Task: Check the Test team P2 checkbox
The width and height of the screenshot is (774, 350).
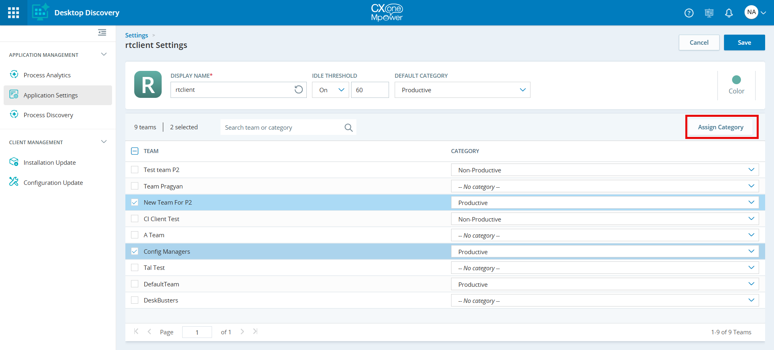Action: click(x=135, y=170)
